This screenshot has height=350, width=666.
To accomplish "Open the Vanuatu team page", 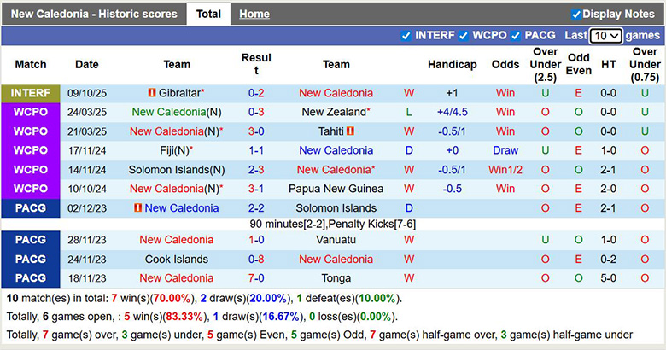I will (336, 240).
